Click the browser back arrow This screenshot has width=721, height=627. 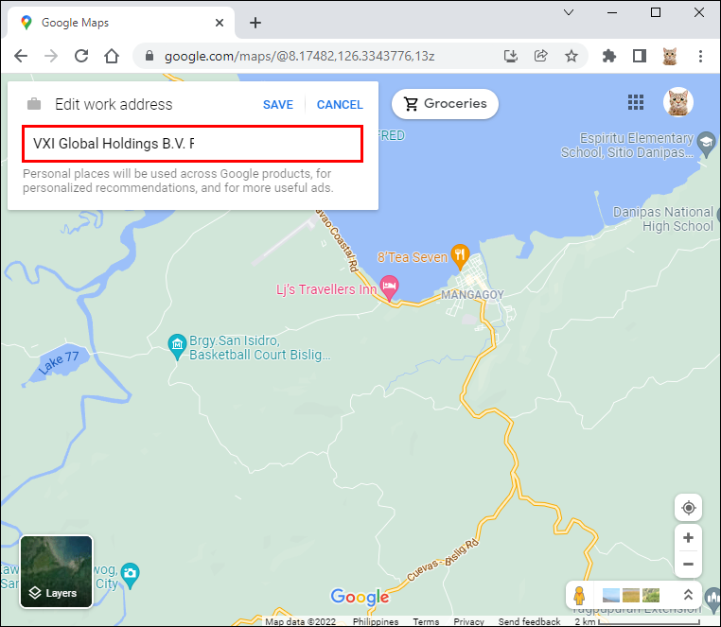21,56
